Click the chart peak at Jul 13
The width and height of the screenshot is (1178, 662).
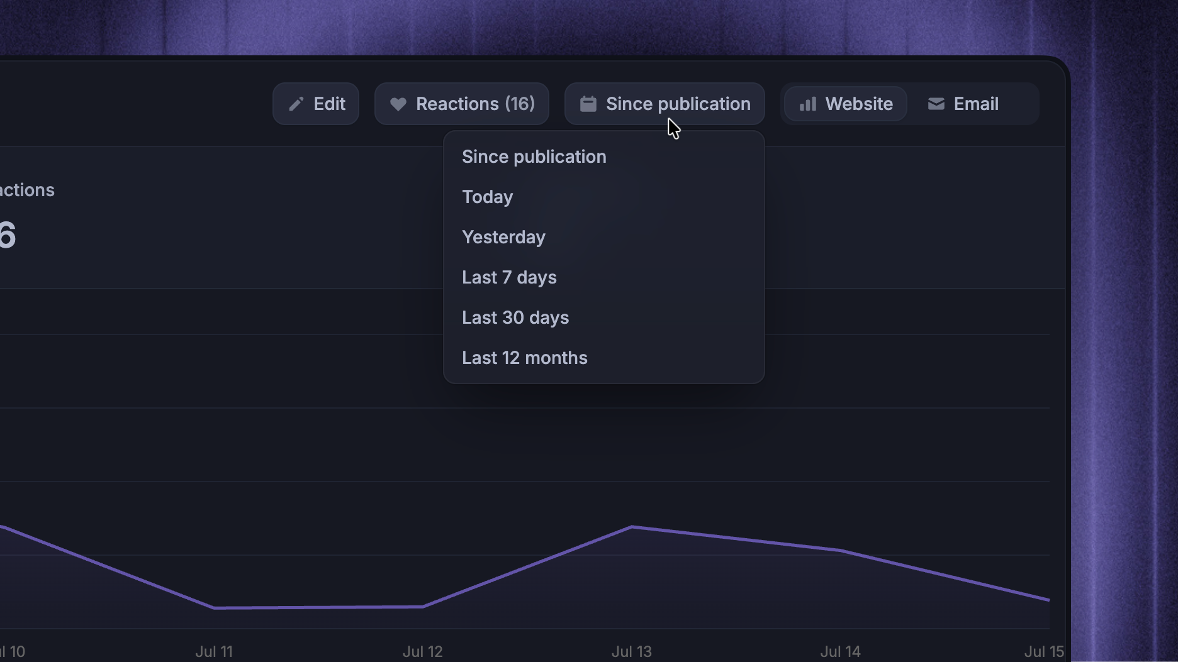click(632, 527)
